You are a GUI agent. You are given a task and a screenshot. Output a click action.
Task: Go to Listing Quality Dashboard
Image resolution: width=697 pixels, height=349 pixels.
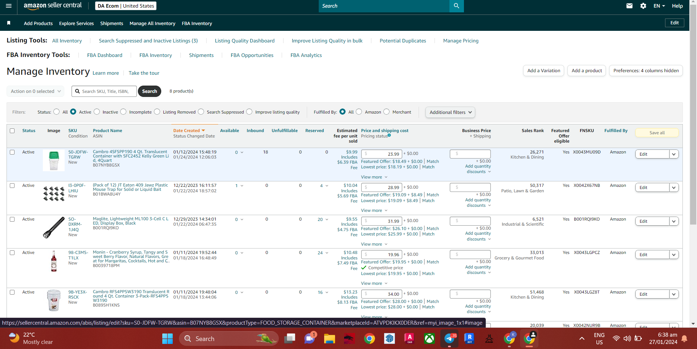point(245,41)
